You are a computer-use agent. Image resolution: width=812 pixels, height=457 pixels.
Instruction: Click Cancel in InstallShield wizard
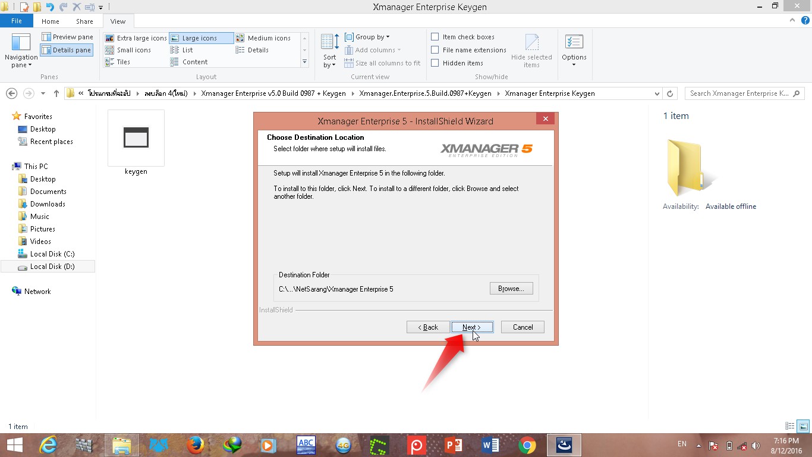point(523,327)
